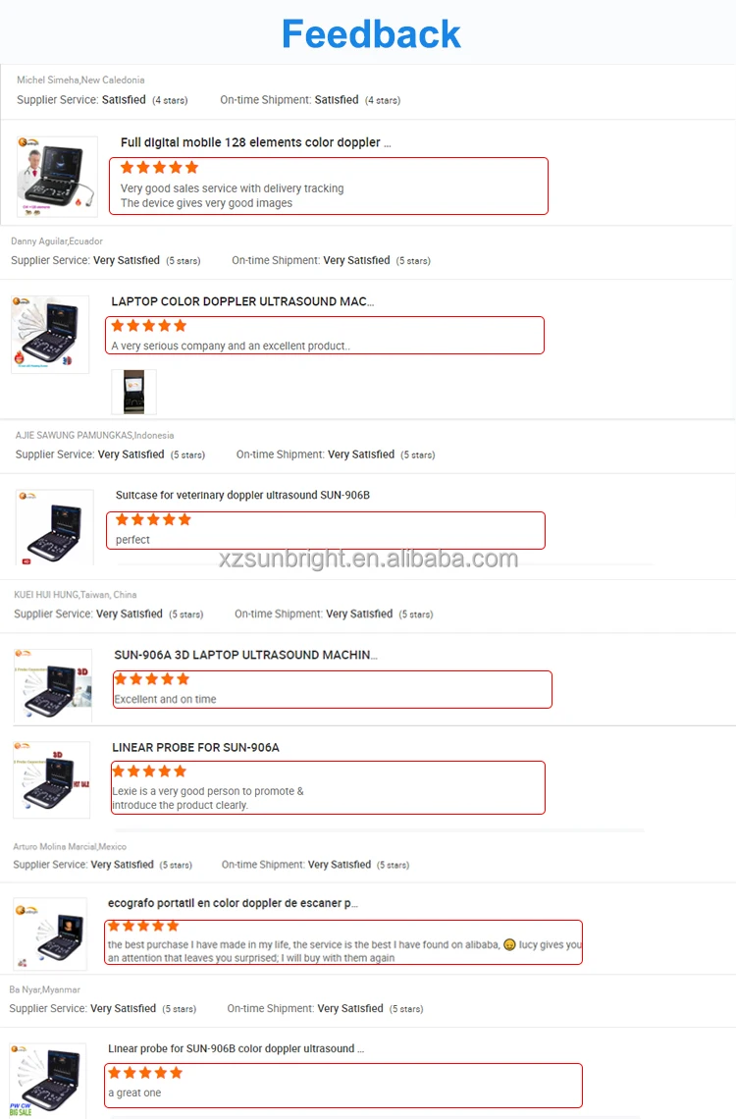736x1119 pixels.
Task: Click the smiley emoji in Arturo's review
Action: 509,944
